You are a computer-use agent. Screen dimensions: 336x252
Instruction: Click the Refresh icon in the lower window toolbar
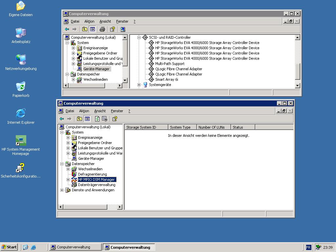coord(97,119)
